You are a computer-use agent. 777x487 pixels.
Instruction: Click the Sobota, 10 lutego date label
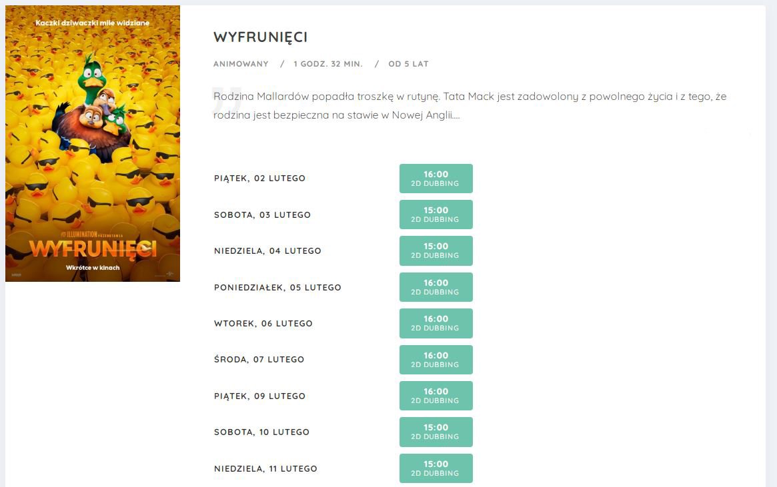[261, 432]
